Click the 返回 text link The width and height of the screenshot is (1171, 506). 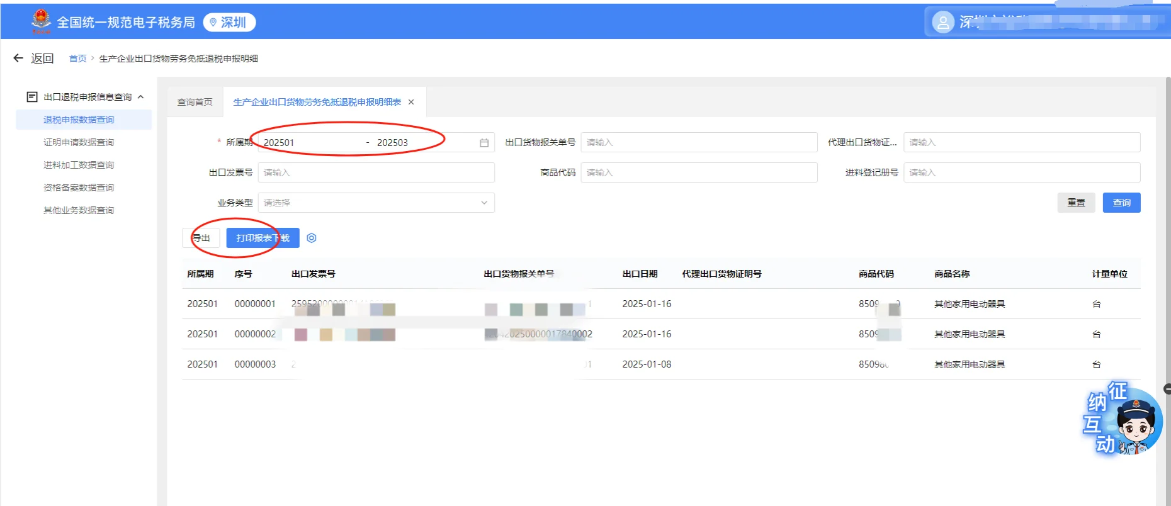42,58
